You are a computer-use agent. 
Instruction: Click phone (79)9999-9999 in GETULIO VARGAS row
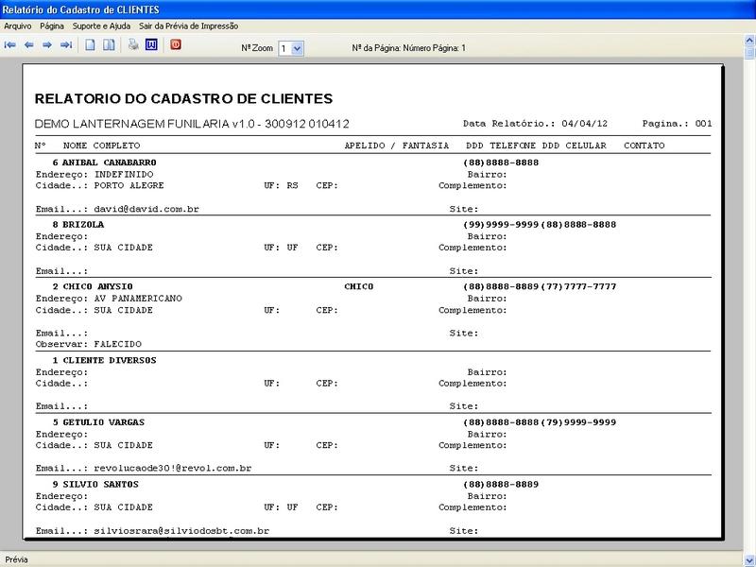[x=578, y=422]
